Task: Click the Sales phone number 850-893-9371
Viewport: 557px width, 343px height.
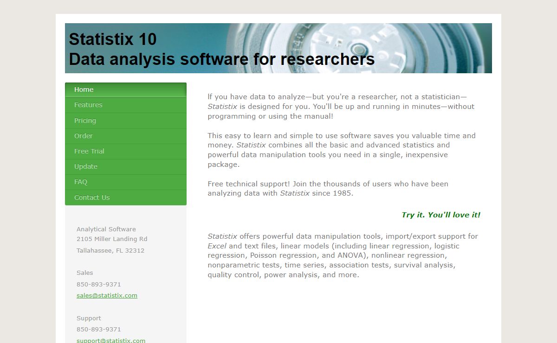Action: point(99,284)
